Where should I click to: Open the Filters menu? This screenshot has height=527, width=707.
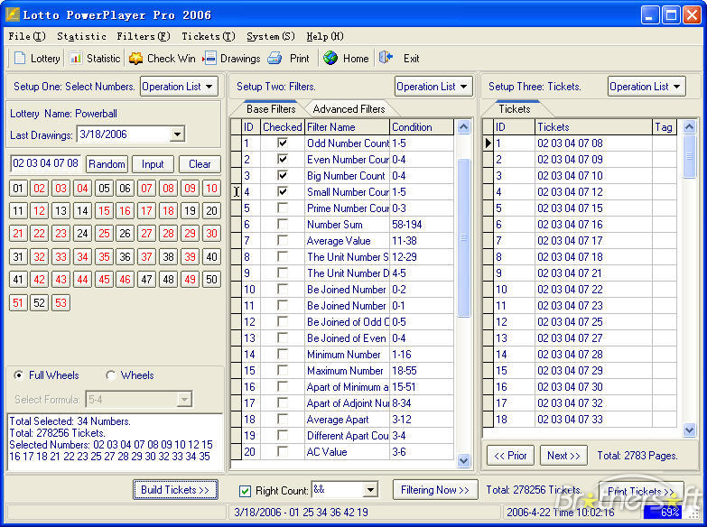pyautogui.click(x=144, y=36)
